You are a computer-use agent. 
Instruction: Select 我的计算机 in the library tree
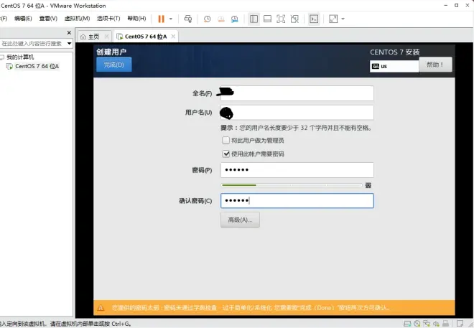(x=20, y=57)
